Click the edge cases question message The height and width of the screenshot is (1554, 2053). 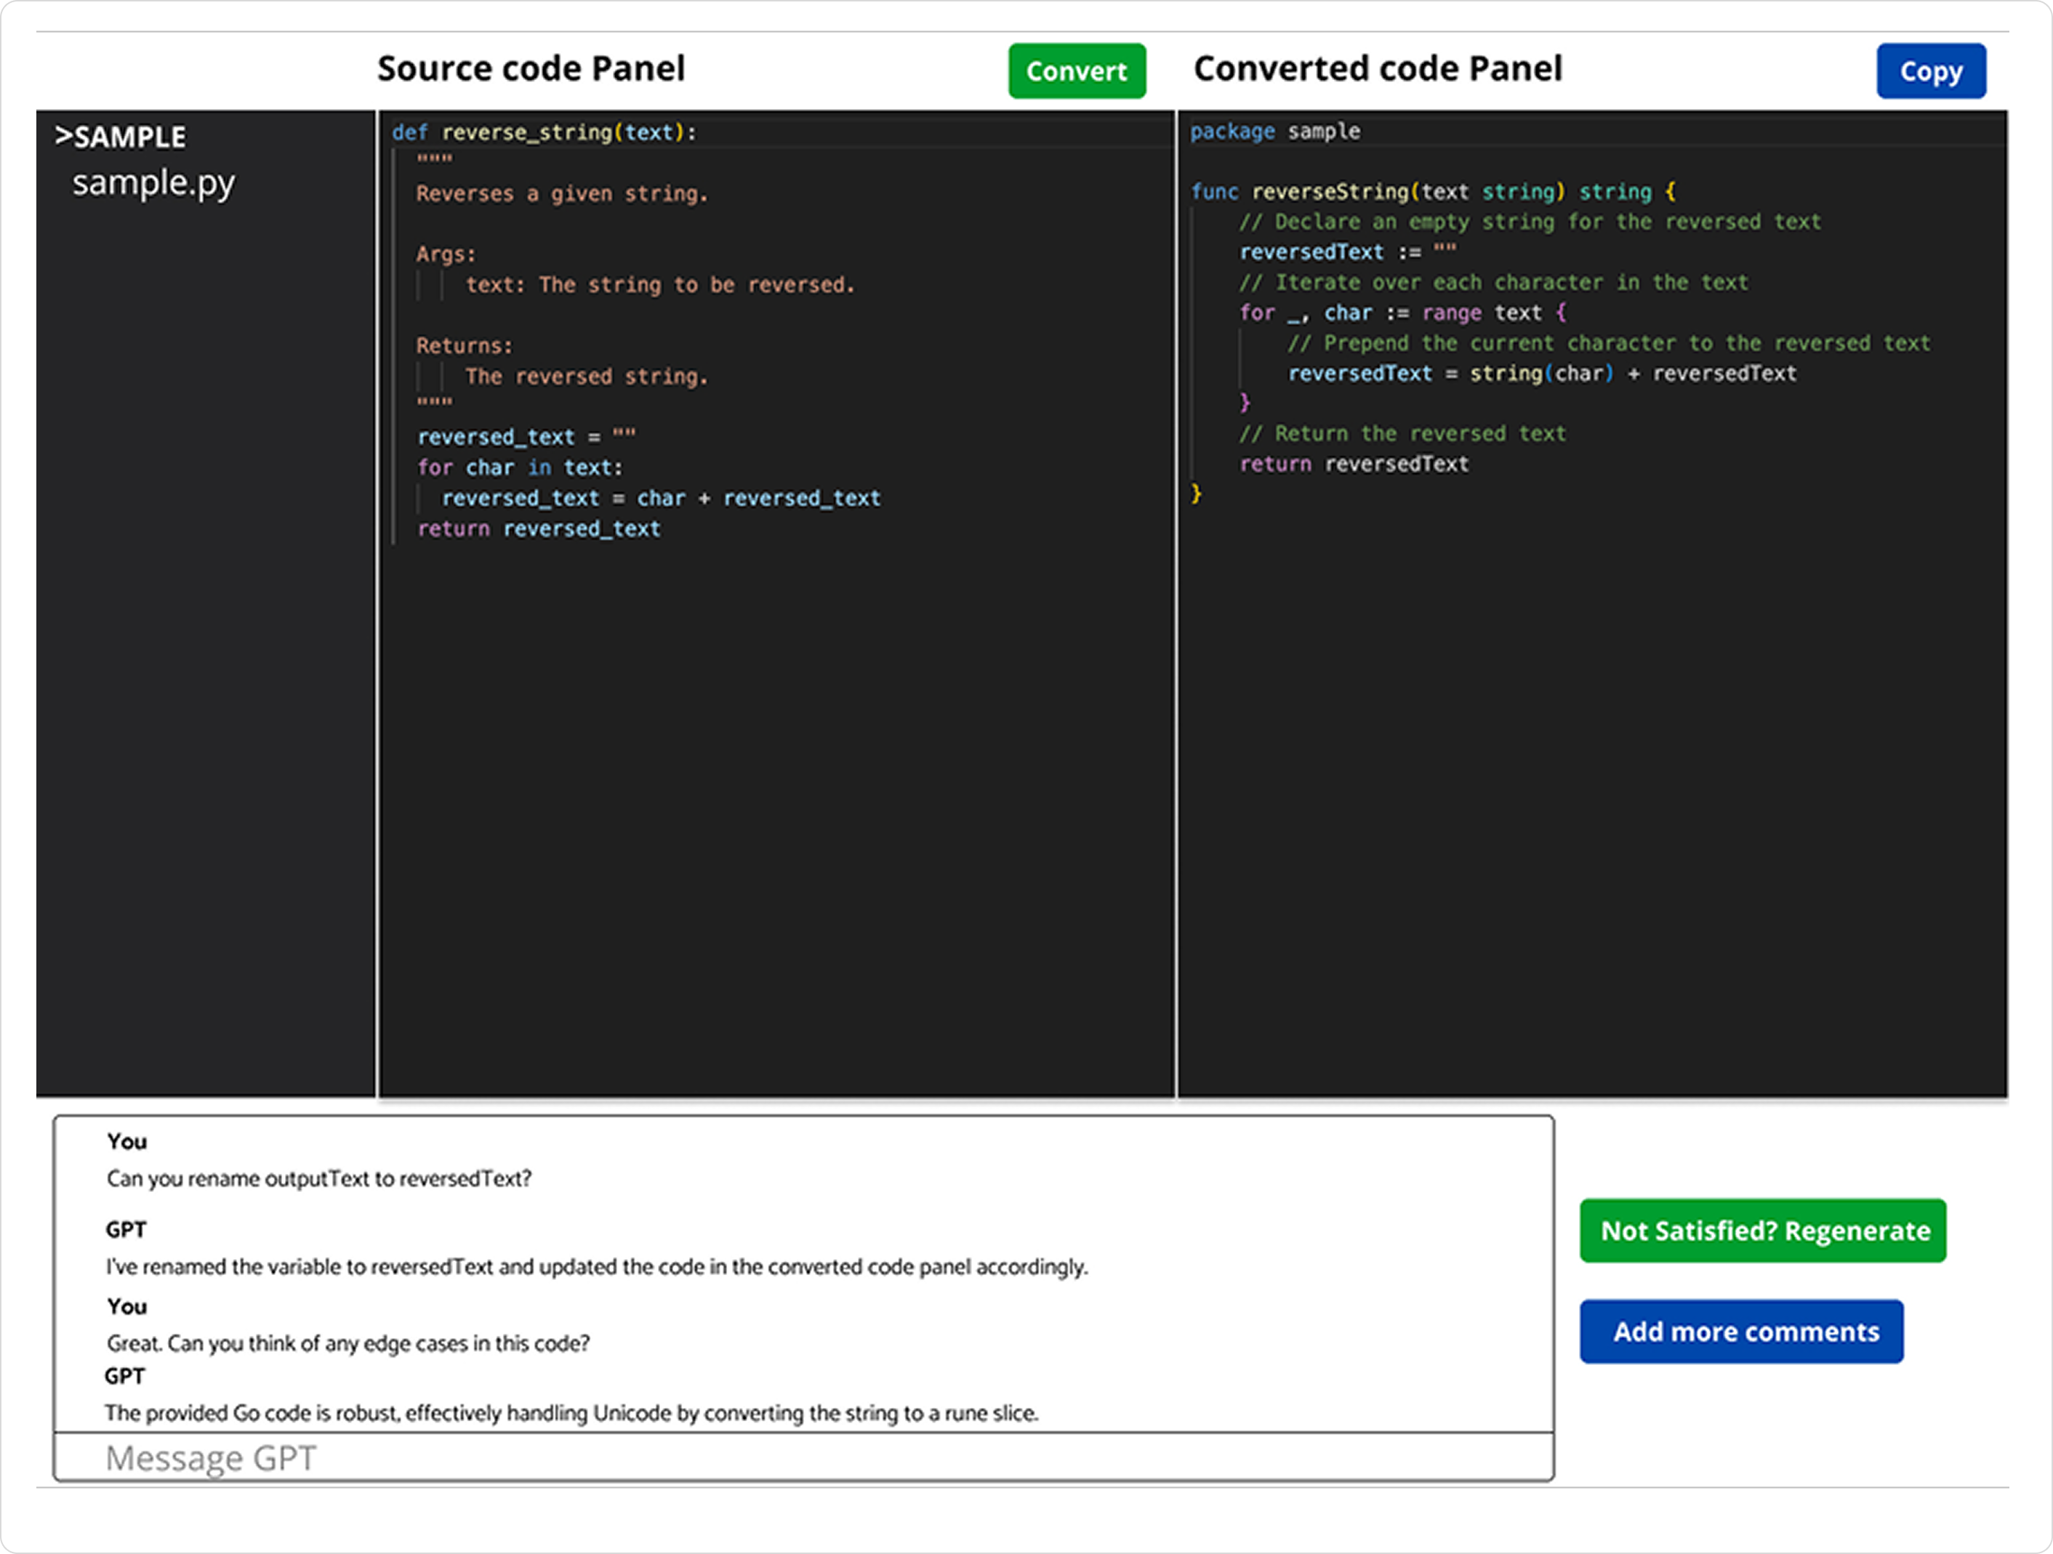[348, 1342]
